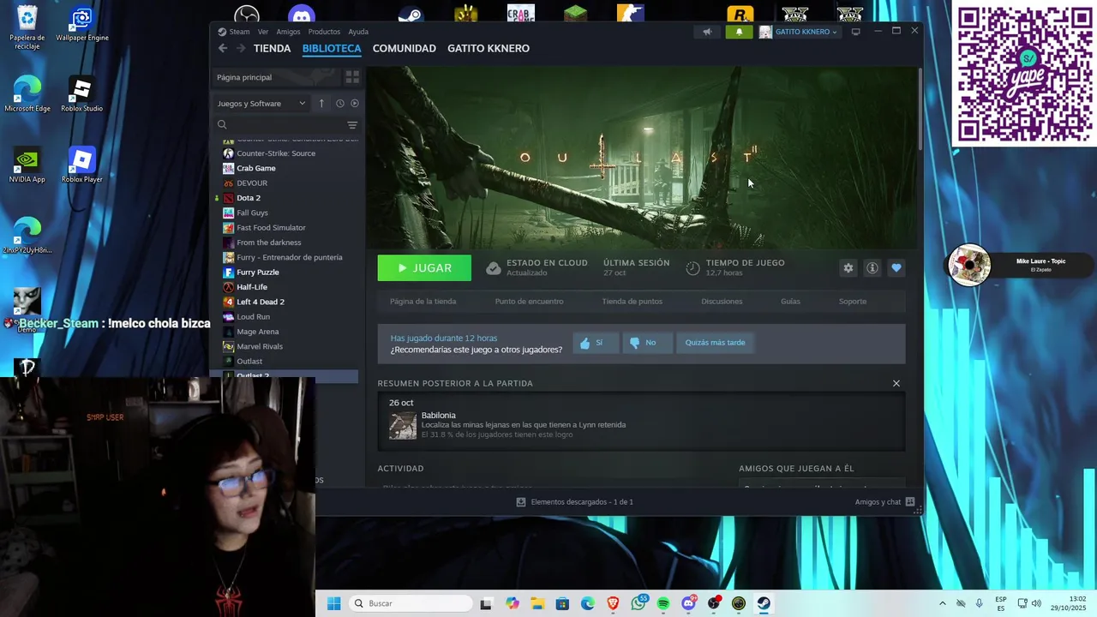Open WhatsApp from the taskbar
Screen dimensions: 1097x617
click(638, 603)
